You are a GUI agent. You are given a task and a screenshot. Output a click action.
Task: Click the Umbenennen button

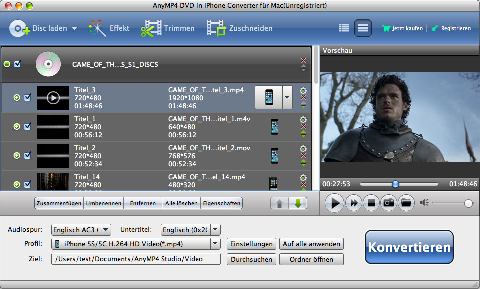tap(104, 203)
